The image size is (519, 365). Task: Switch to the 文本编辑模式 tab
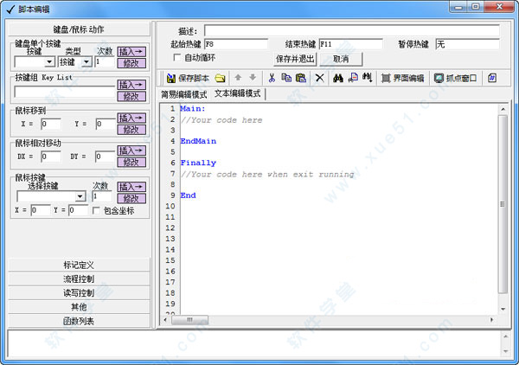click(237, 93)
